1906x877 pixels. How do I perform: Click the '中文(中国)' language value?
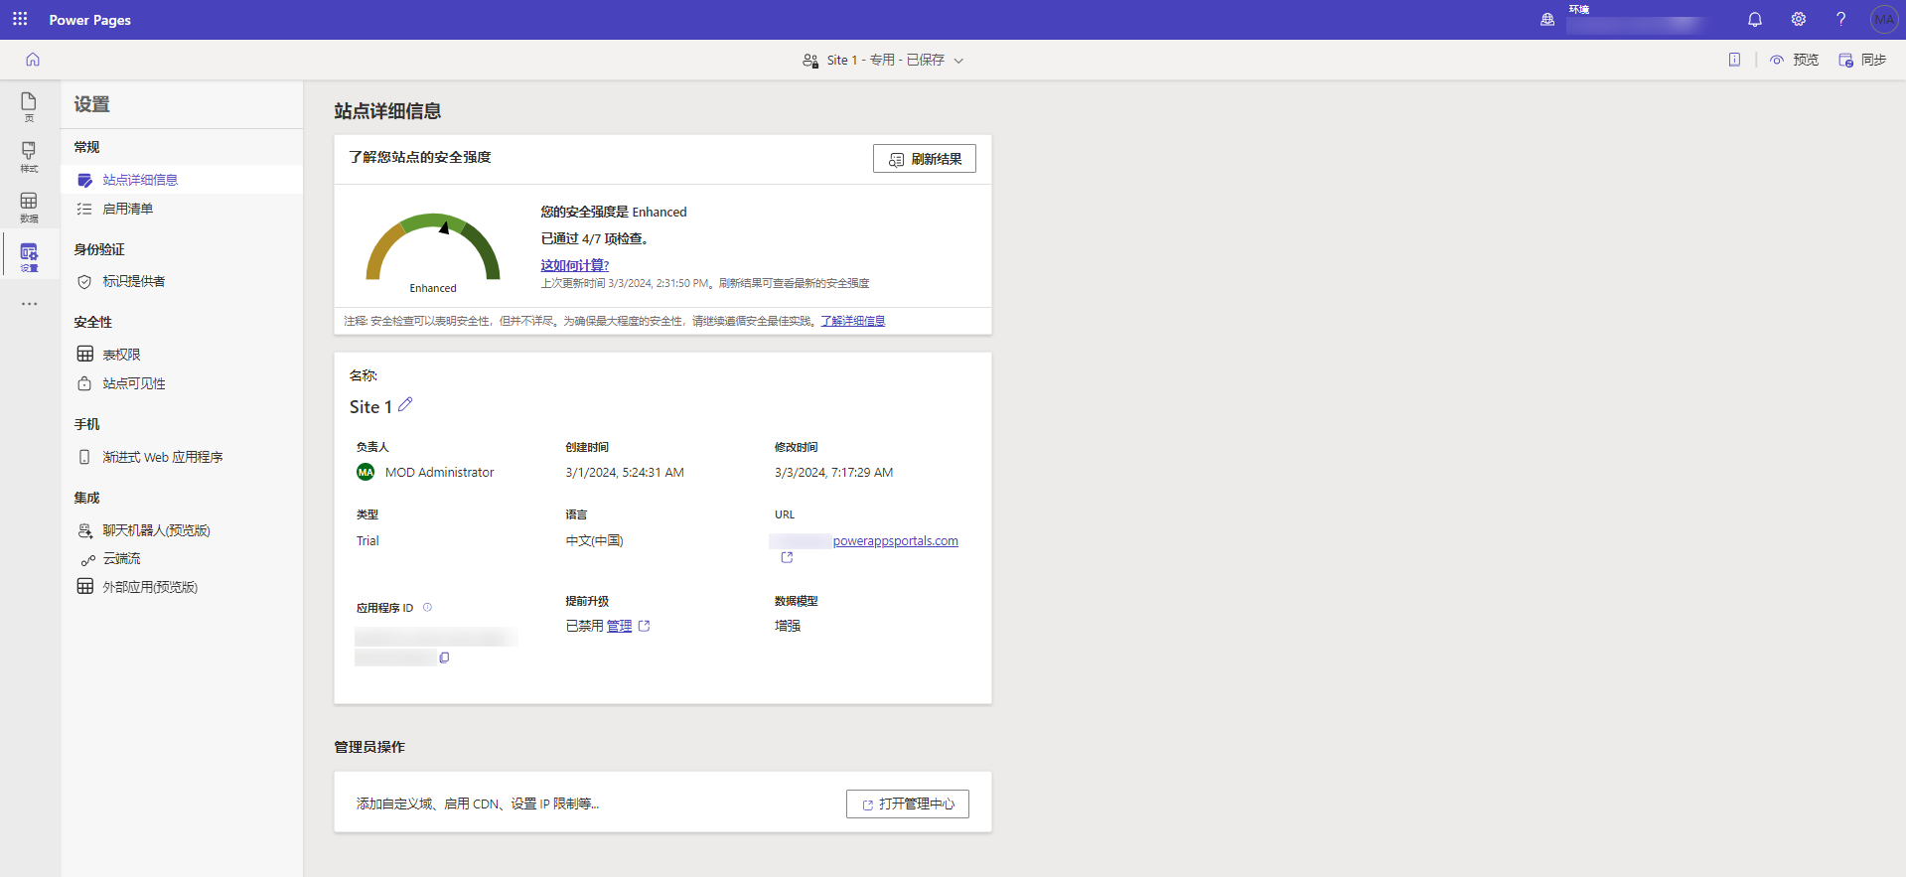tap(594, 541)
